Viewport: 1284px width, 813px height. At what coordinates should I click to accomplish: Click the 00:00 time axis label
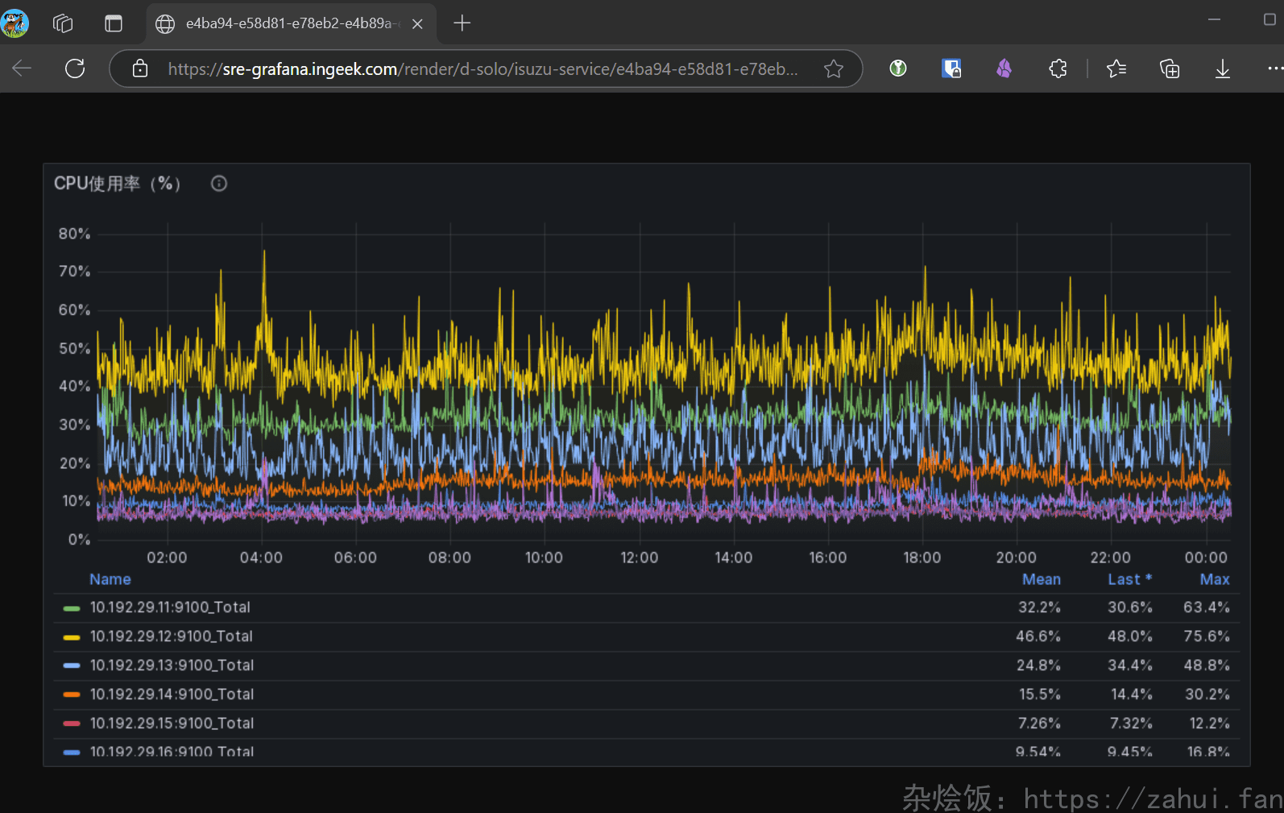tap(1206, 558)
